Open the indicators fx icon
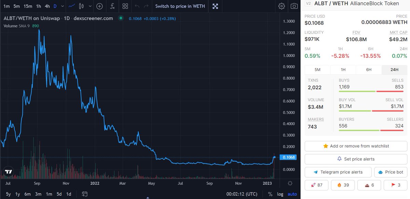This screenshot has height=199, width=410. point(112,6)
